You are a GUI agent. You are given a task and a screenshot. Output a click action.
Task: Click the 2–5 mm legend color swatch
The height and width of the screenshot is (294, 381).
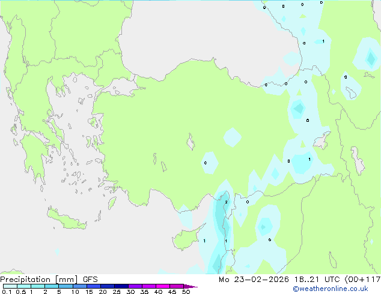tap(52, 286)
